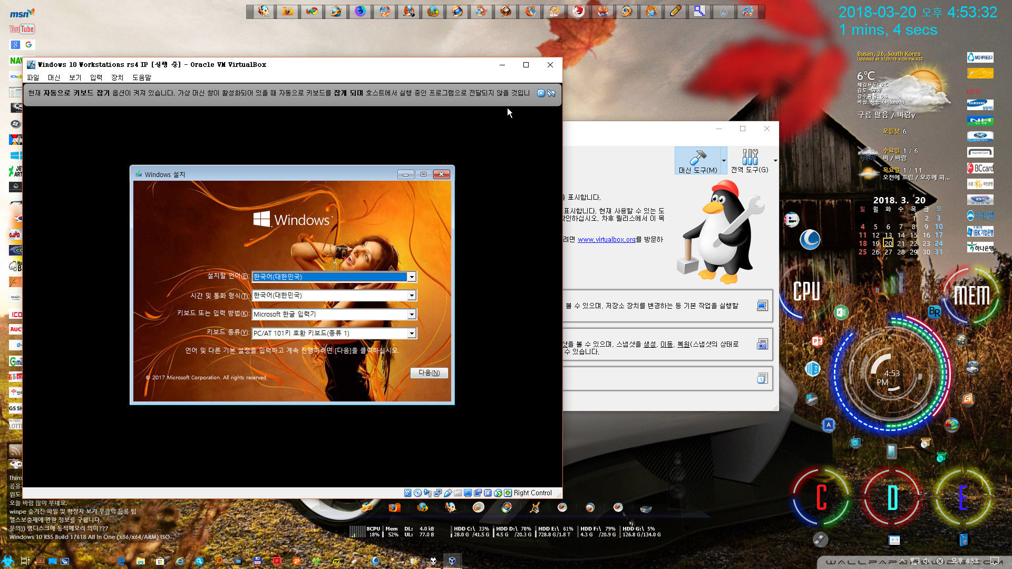
Task: Expand the 설치할 언어 dropdown
Action: [412, 277]
